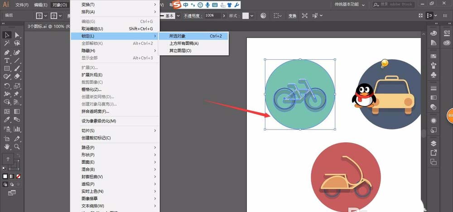
Task: Select the Type (T) tool
Action: point(7,61)
